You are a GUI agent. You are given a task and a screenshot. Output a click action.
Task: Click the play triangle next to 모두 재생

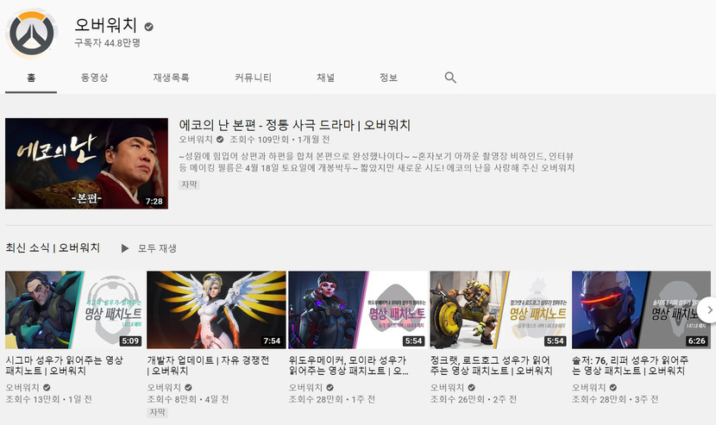pos(125,248)
